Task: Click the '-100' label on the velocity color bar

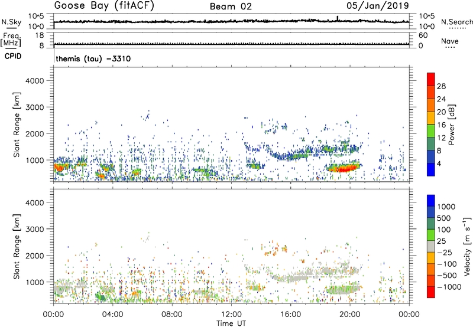Action: pyautogui.click(x=446, y=264)
